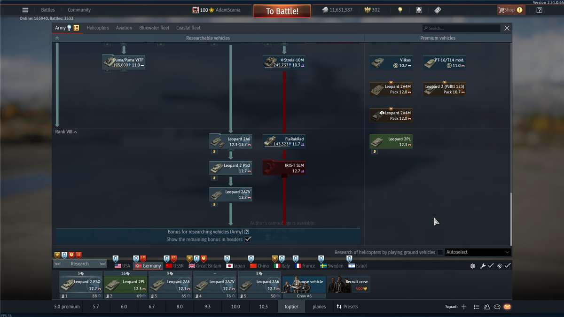The width and height of the screenshot is (564, 317).
Task: Click the Squad plus icon
Action: tap(464, 306)
